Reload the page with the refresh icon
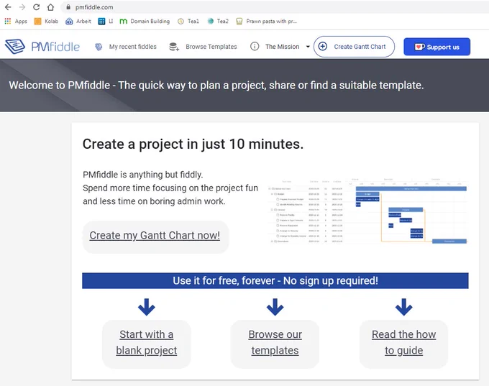Viewport: 489px width, 386px height. pyautogui.click(x=37, y=7)
